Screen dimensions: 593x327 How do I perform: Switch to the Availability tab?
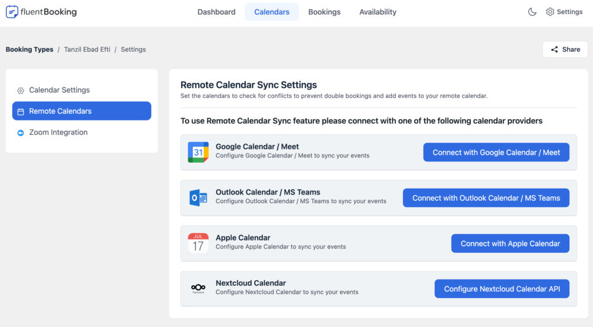378,12
